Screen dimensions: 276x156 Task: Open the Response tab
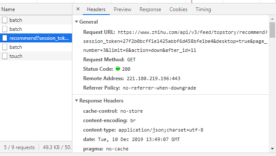(150, 9)
